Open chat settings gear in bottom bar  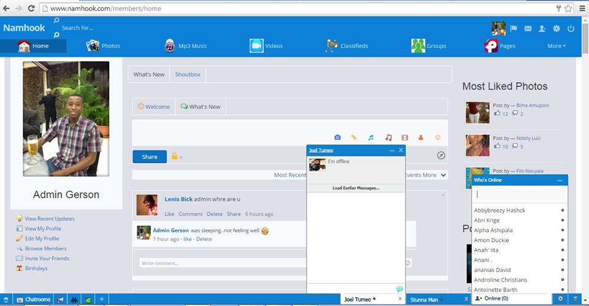pos(560,299)
